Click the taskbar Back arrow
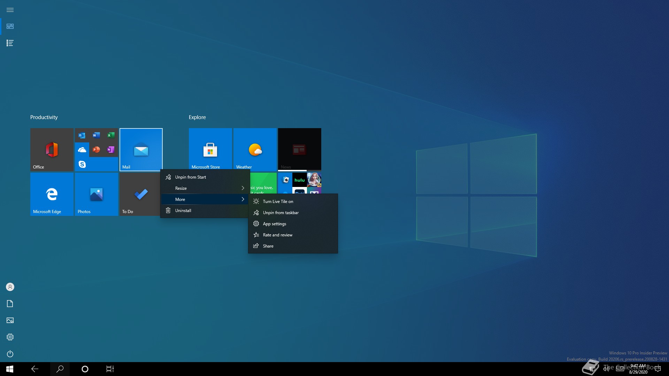This screenshot has height=376, width=669. 35,369
